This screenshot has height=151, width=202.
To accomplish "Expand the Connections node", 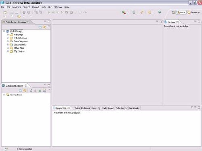I will (x=4, y=95).
